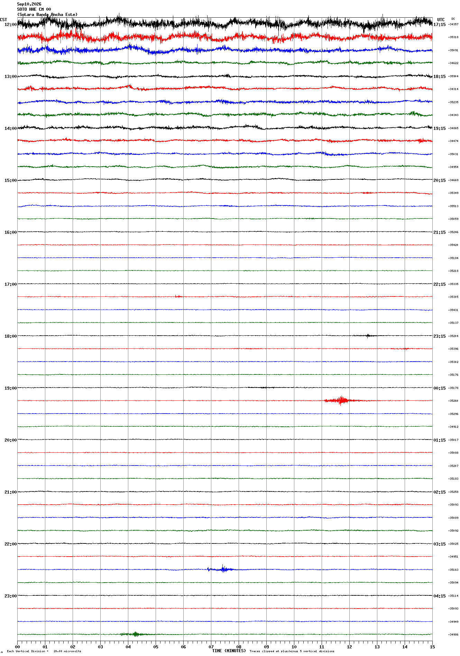Viewport: 460px width, 656px height.
Task: Click the Sep10,2026 date text
Action: pos(29,4)
